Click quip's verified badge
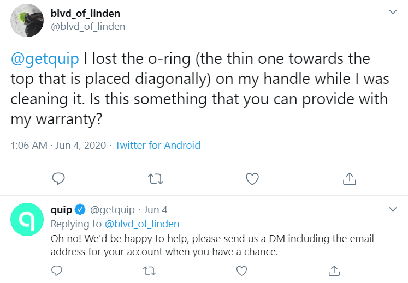Image resolution: width=408 pixels, height=283 pixels. 80,209
